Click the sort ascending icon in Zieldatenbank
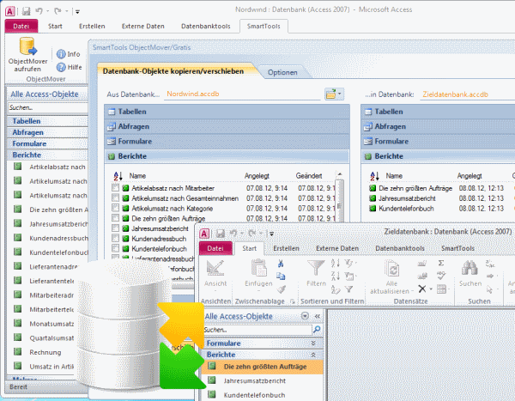This screenshot has width=515, height=401. click(336, 263)
